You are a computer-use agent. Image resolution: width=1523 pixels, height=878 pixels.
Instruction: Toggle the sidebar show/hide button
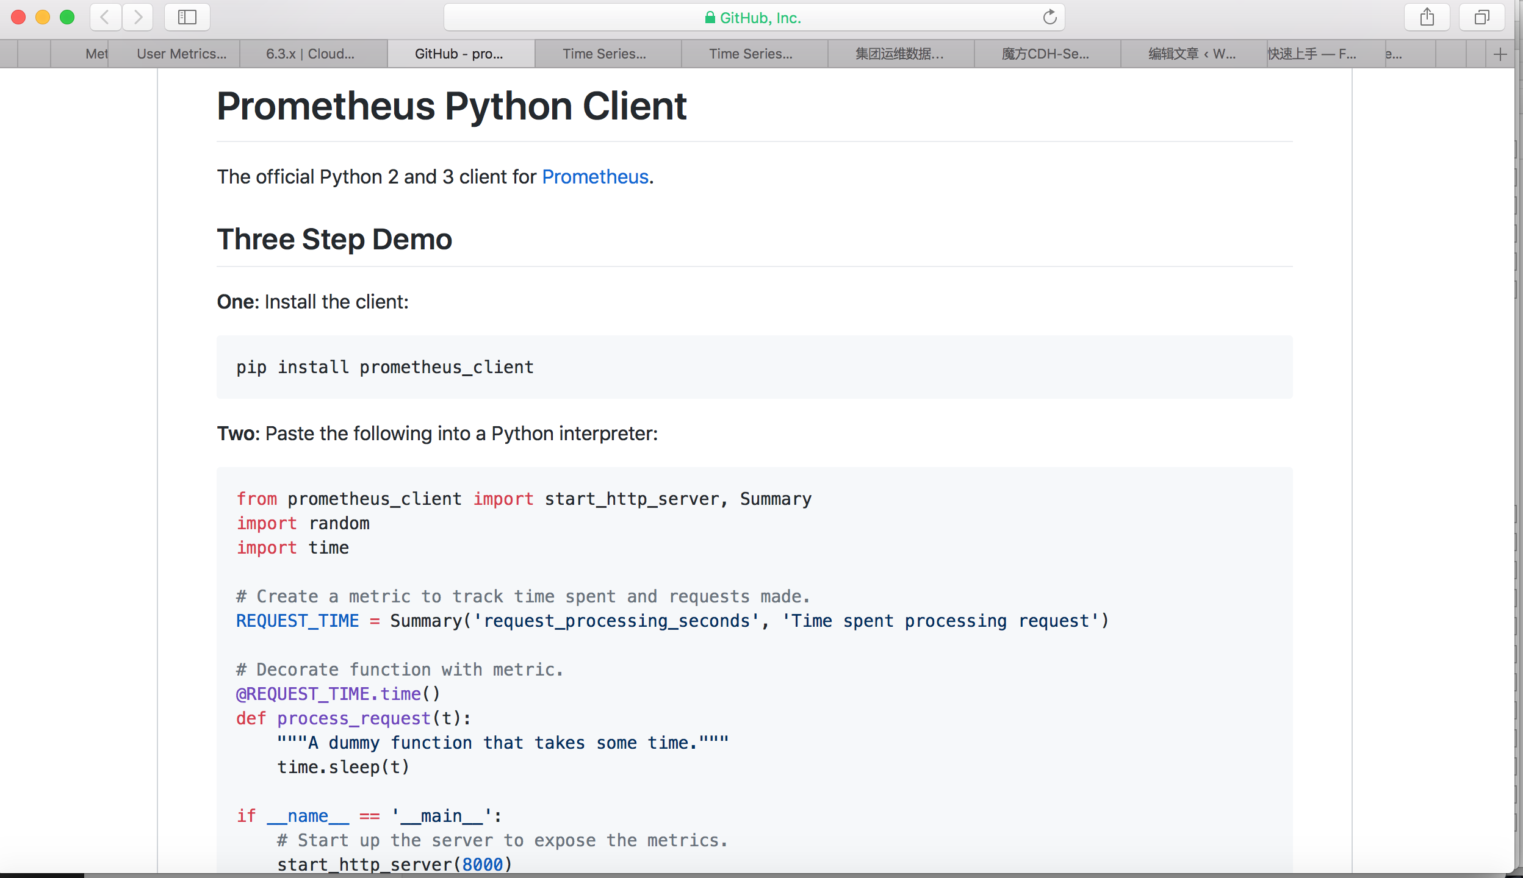coord(187,17)
